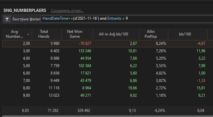Select the row with 2,00 players

(107, 44)
